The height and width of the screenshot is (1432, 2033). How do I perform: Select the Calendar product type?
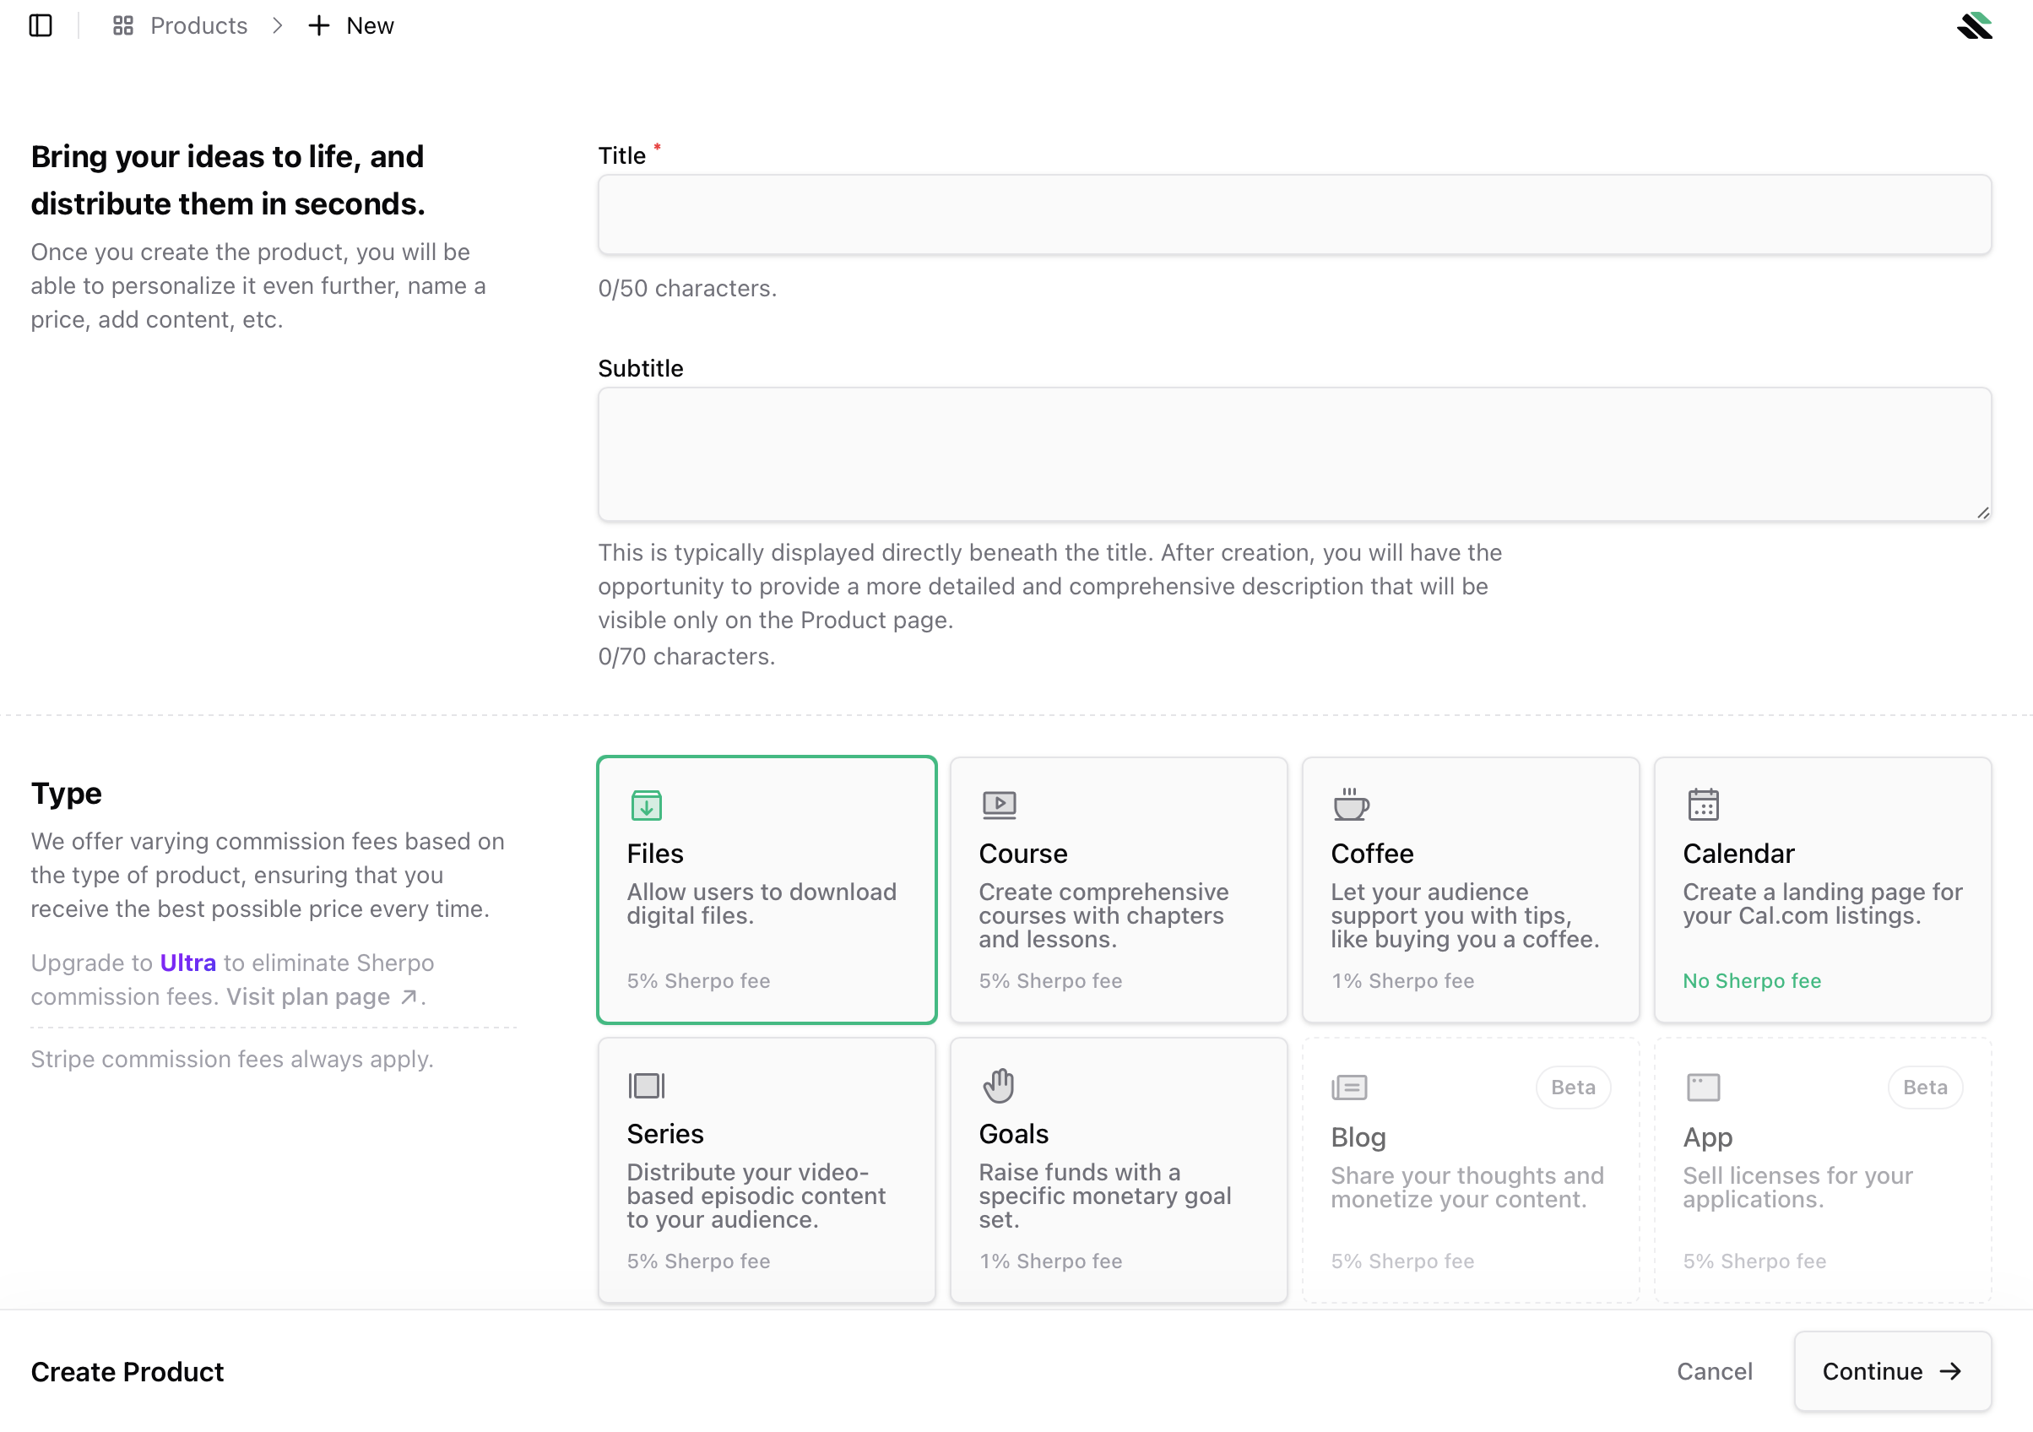tap(1822, 890)
